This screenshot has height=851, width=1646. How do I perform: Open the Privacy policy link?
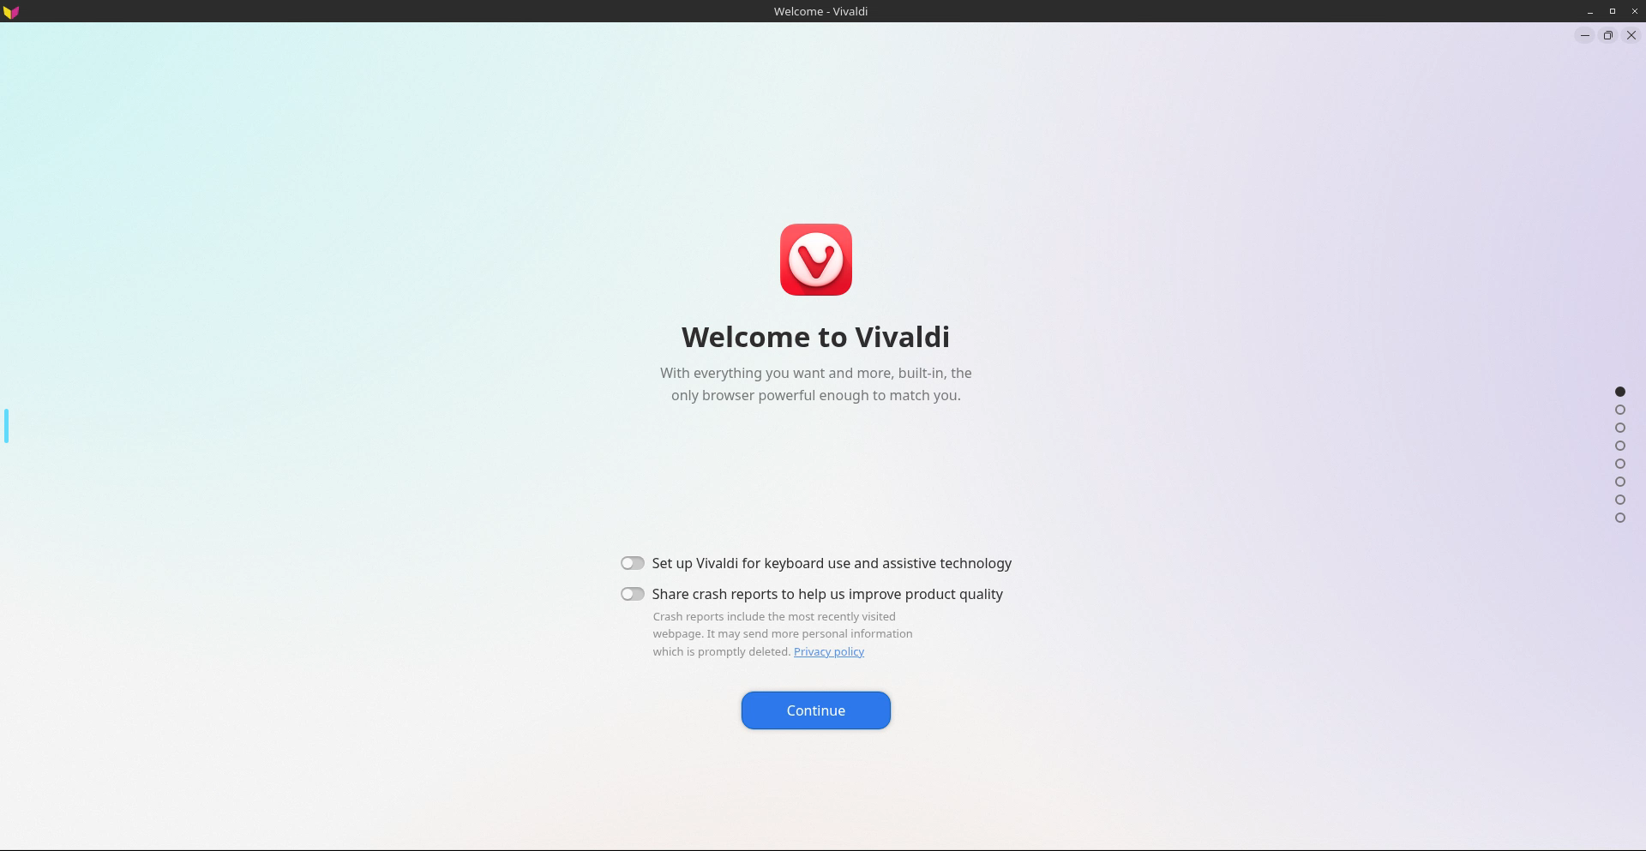828,651
